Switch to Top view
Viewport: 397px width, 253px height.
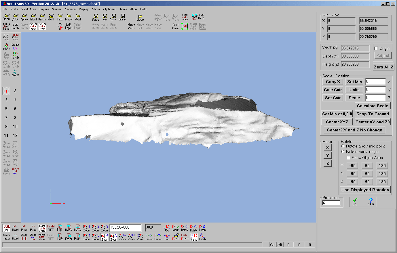coord(60,228)
